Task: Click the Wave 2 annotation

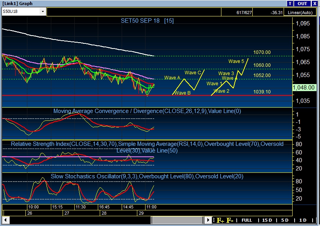Action: coord(221,91)
